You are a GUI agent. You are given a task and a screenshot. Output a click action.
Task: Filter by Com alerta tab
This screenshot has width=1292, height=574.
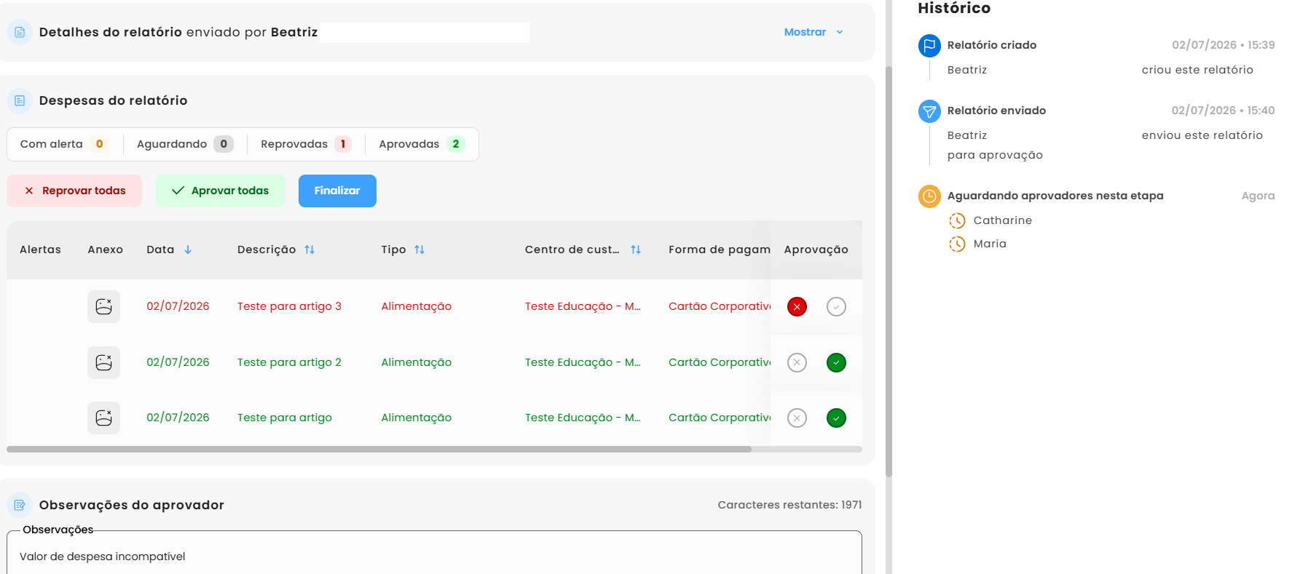[64, 144]
